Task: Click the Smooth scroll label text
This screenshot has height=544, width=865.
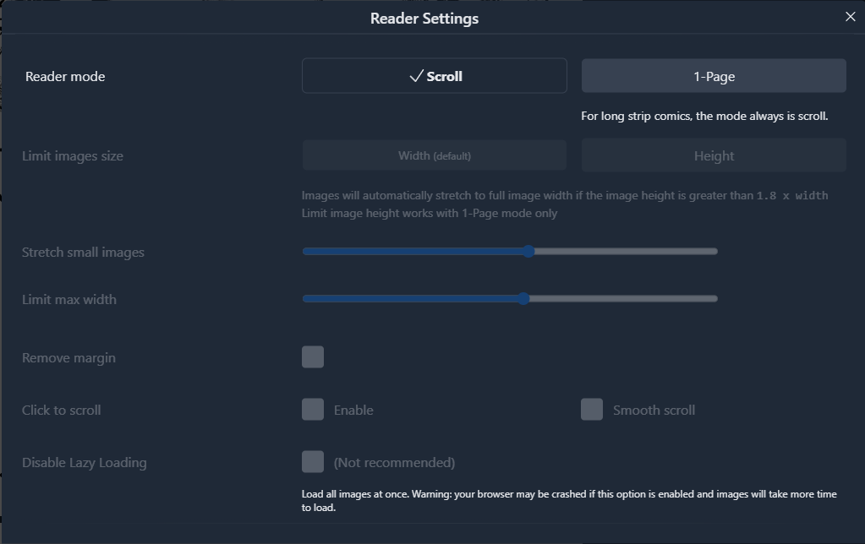Action: click(x=654, y=410)
